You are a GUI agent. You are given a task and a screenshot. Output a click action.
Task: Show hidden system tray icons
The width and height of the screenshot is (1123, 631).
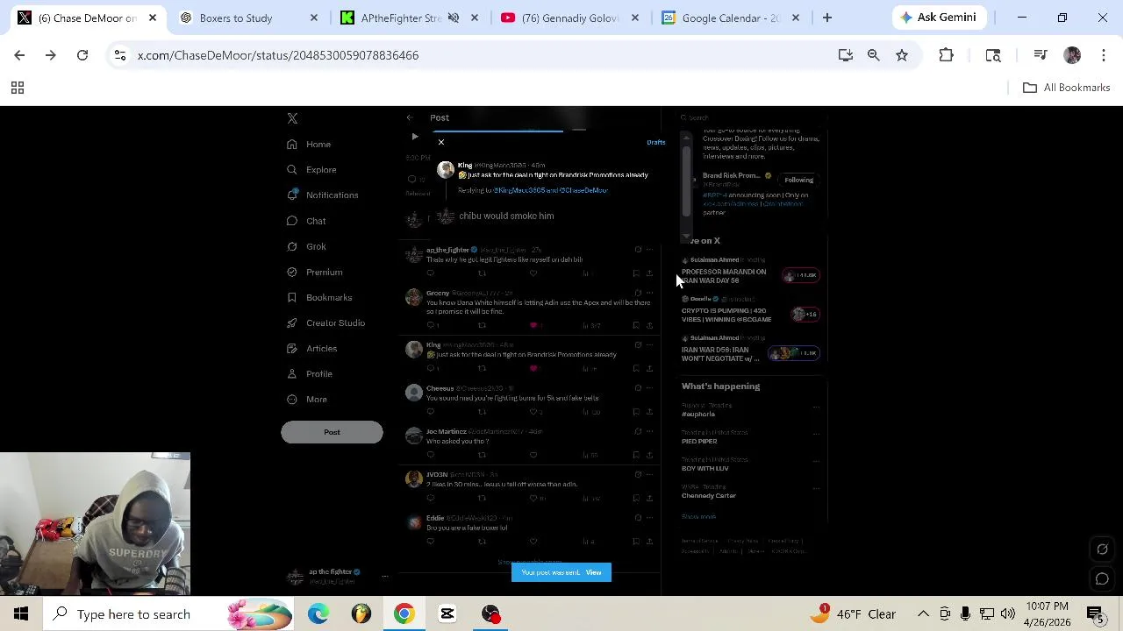click(923, 613)
